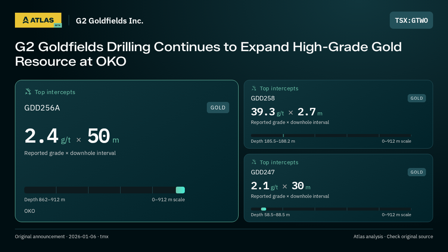Click 'Reported grade × downhole interval' under 2.4 g/t
The width and height of the screenshot is (448, 252).
tap(70, 153)
